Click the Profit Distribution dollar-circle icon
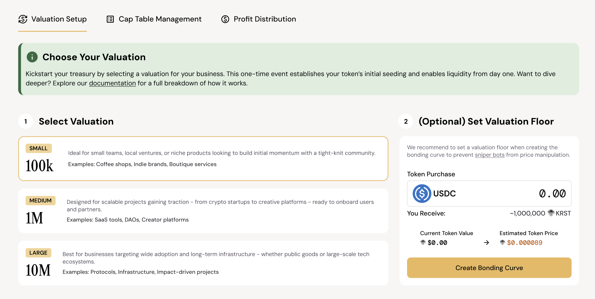The width and height of the screenshot is (595, 299). click(225, 19)
